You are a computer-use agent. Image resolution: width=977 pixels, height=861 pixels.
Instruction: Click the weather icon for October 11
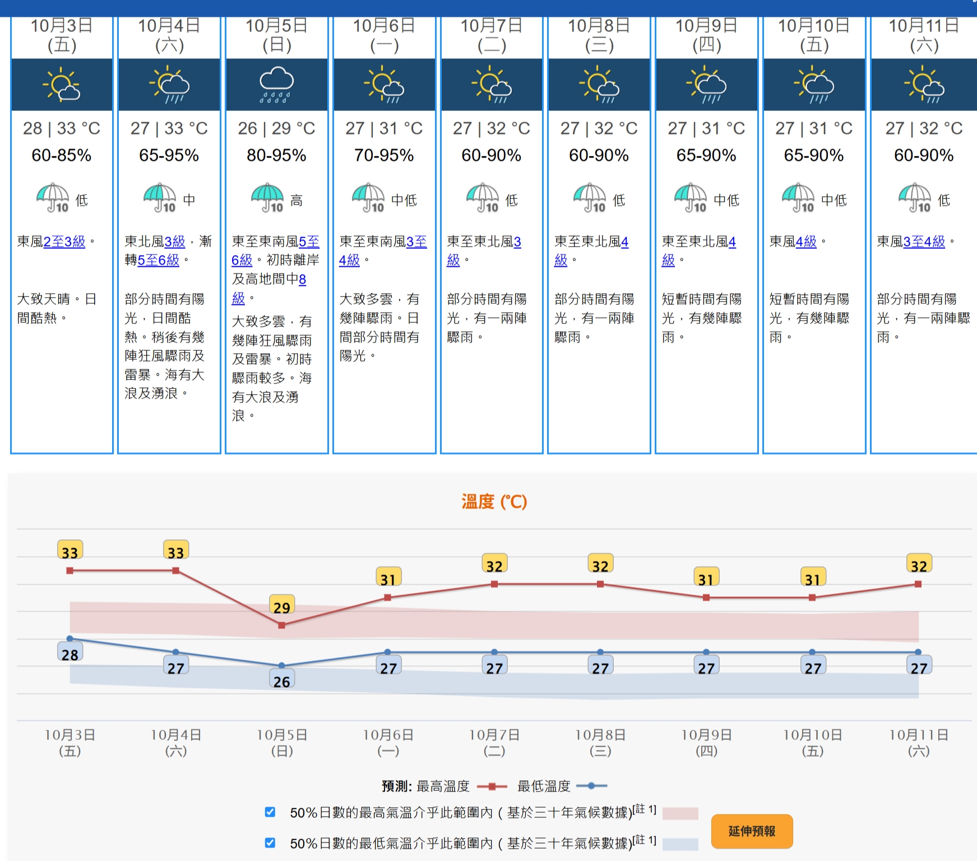[x=924, y=85]
